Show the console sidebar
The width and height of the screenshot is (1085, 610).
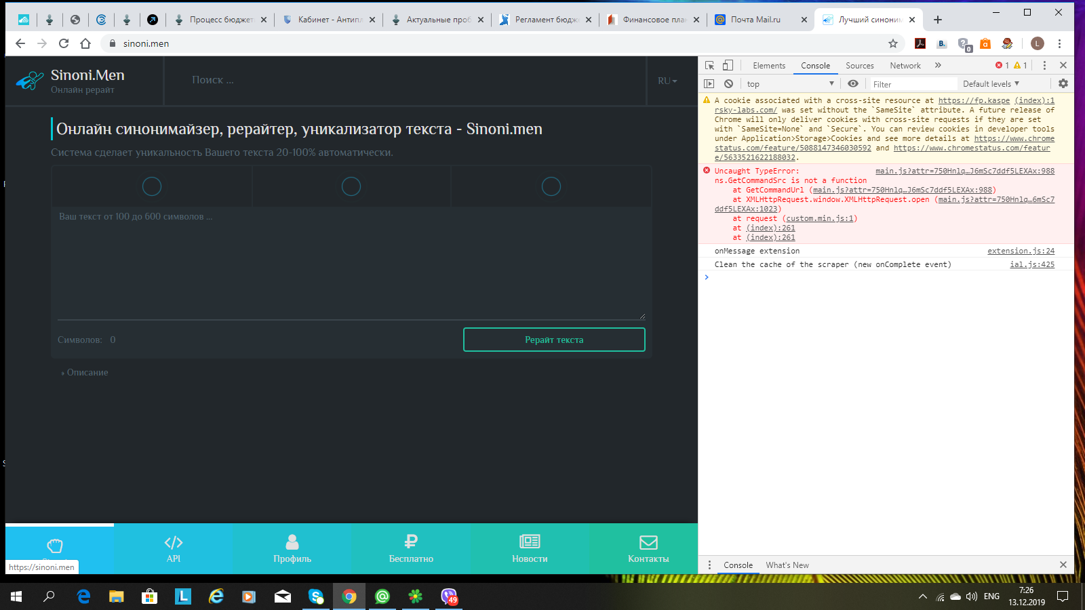tap(709, 84)
